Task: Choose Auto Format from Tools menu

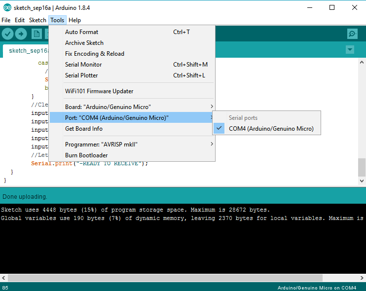Action: [132, 32]
